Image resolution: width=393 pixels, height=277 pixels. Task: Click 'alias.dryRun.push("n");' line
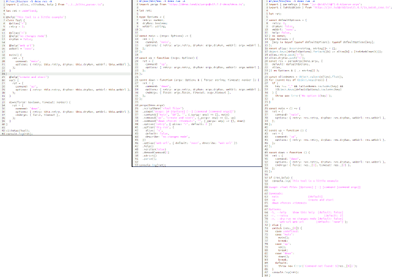click(x=287, y=58)
